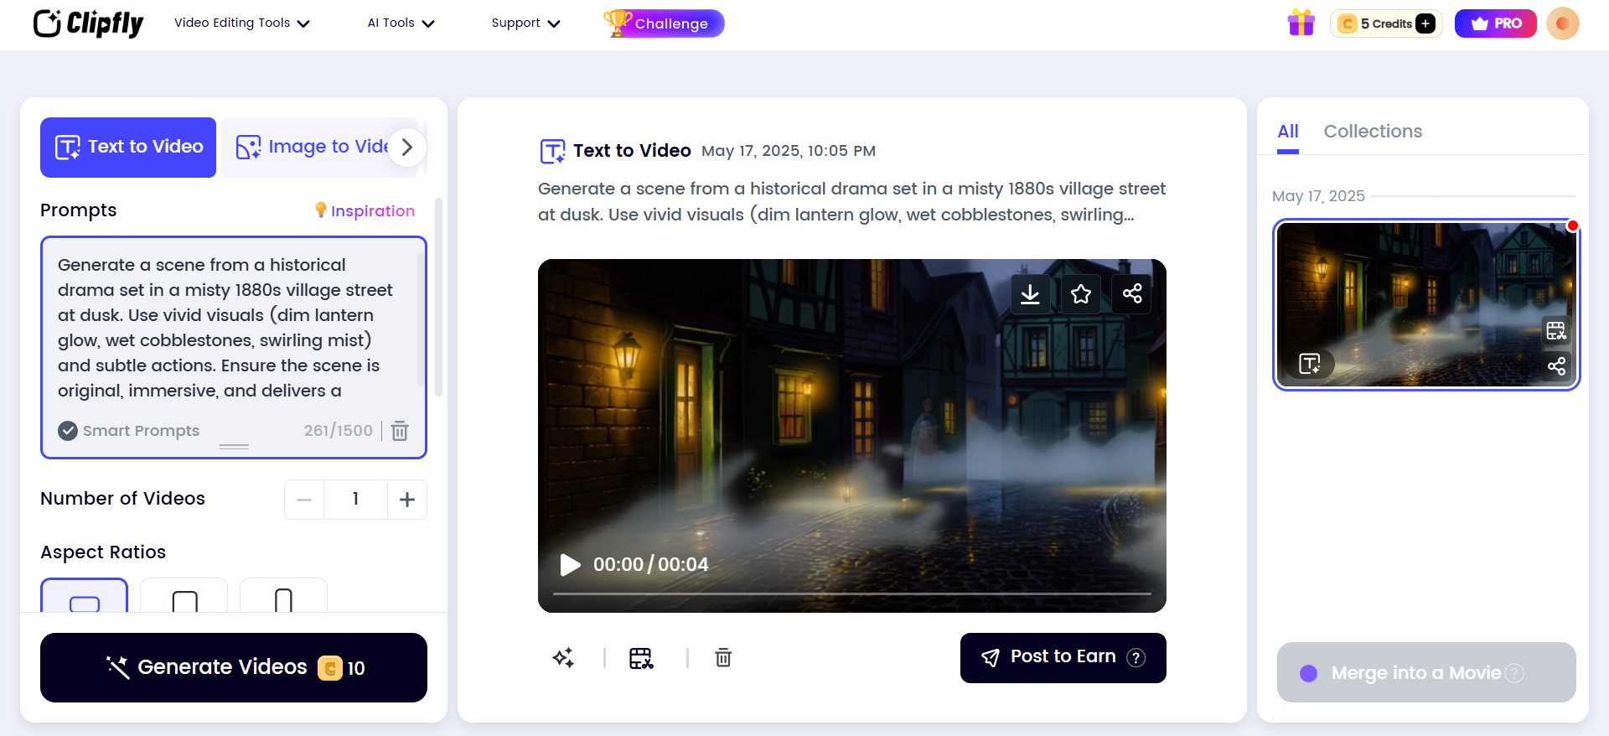Favorite the video with the star icon

coord(1081,294)
